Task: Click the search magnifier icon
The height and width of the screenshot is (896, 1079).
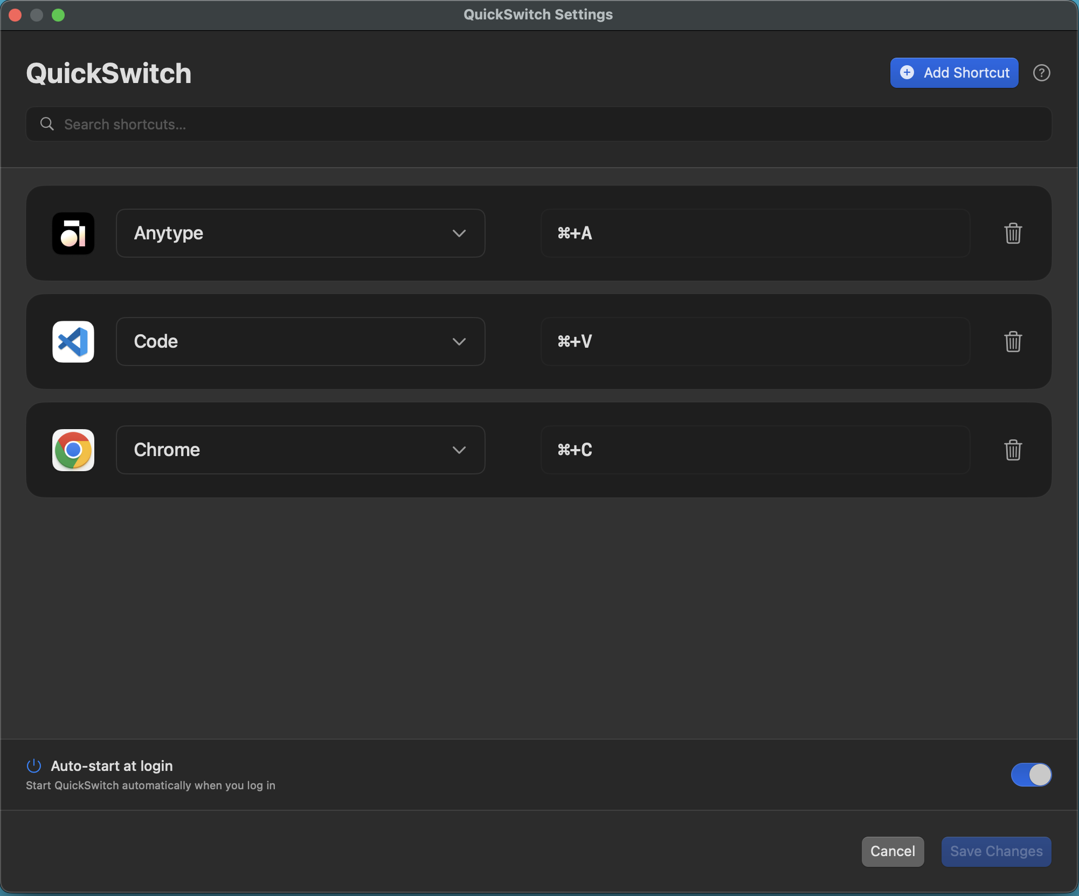Action: pos(47,124)
